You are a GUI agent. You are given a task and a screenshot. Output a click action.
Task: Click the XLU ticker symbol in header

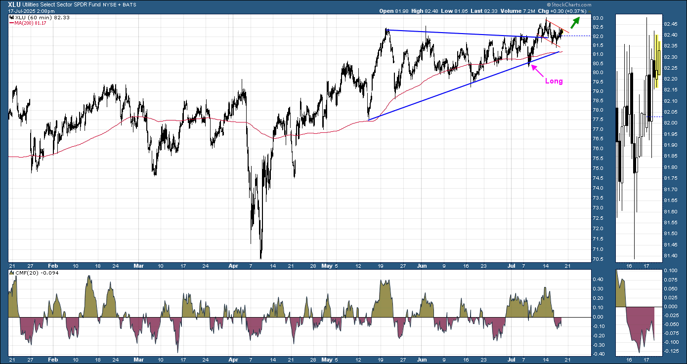point(14,4)
